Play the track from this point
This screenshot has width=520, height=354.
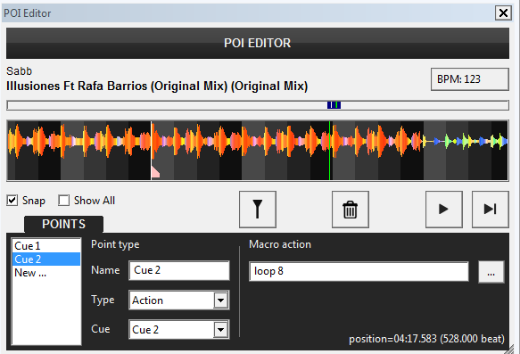pyautogui.click(x=443, y=210)
